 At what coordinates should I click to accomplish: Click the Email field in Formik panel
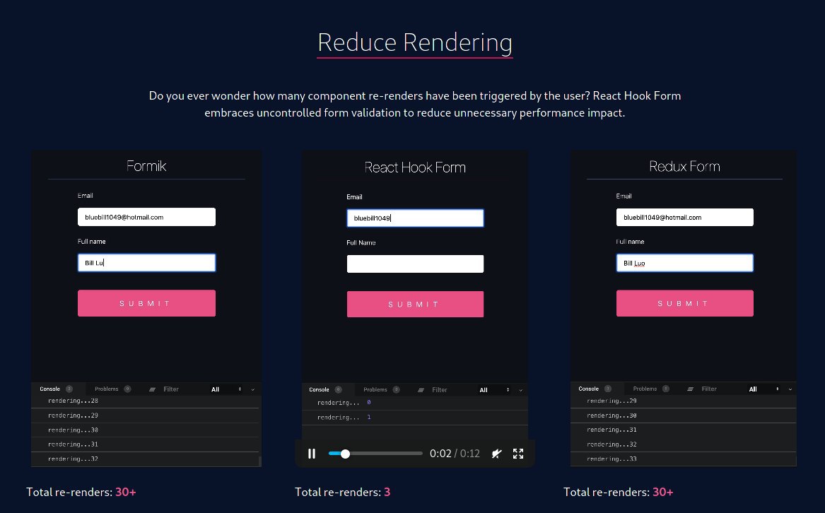tap(146, 217)
